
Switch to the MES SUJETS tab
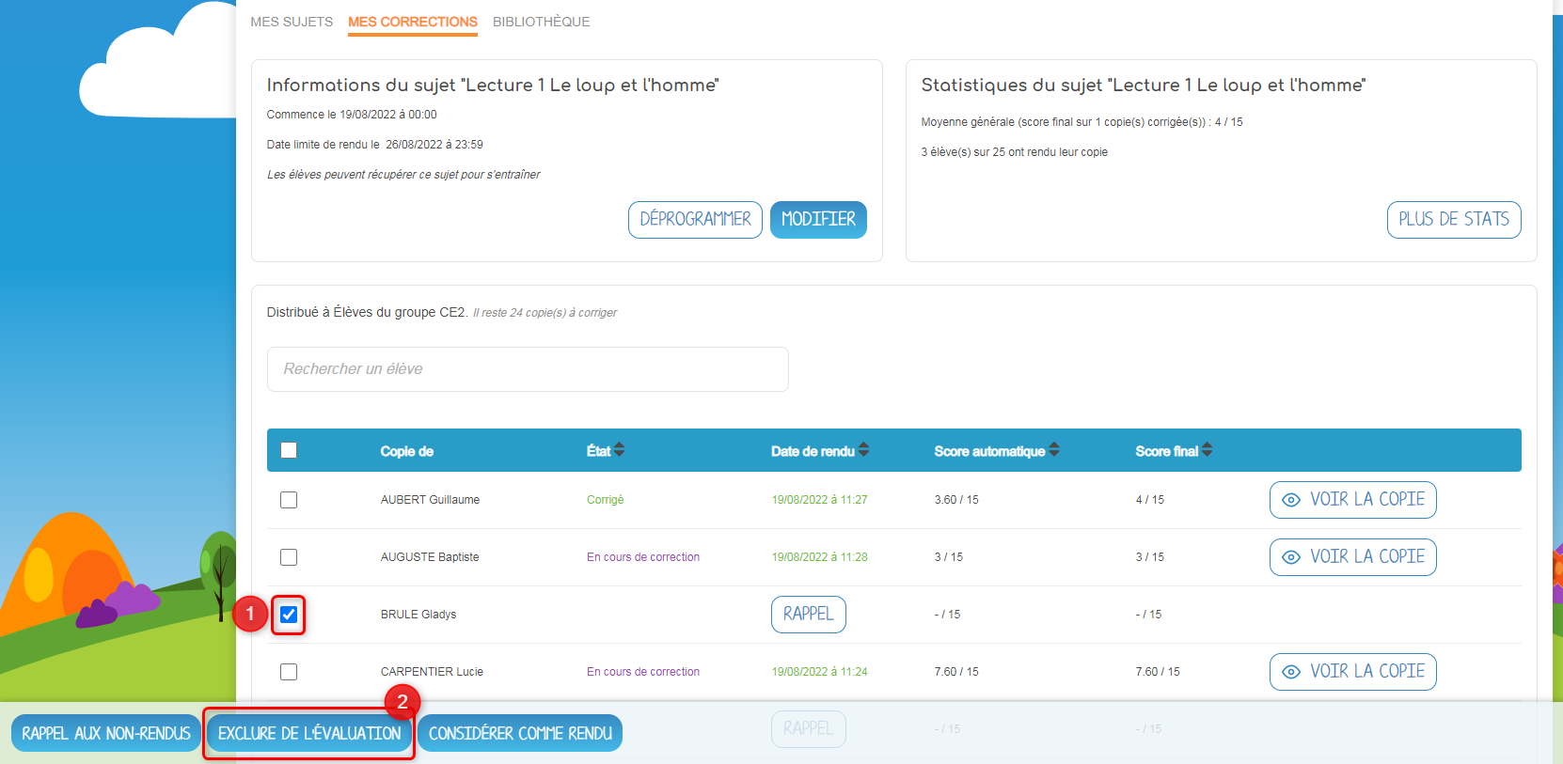pyautogui.click(x=292, y=22)
